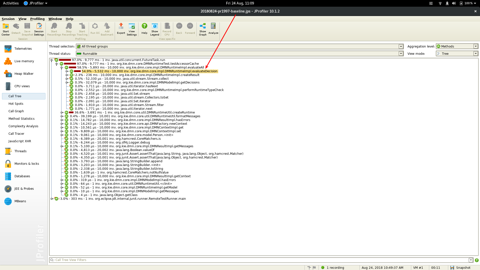Screen dimensions: 480x270
Task: Select Method Statistics in sidebar
Action: (21, 119)
